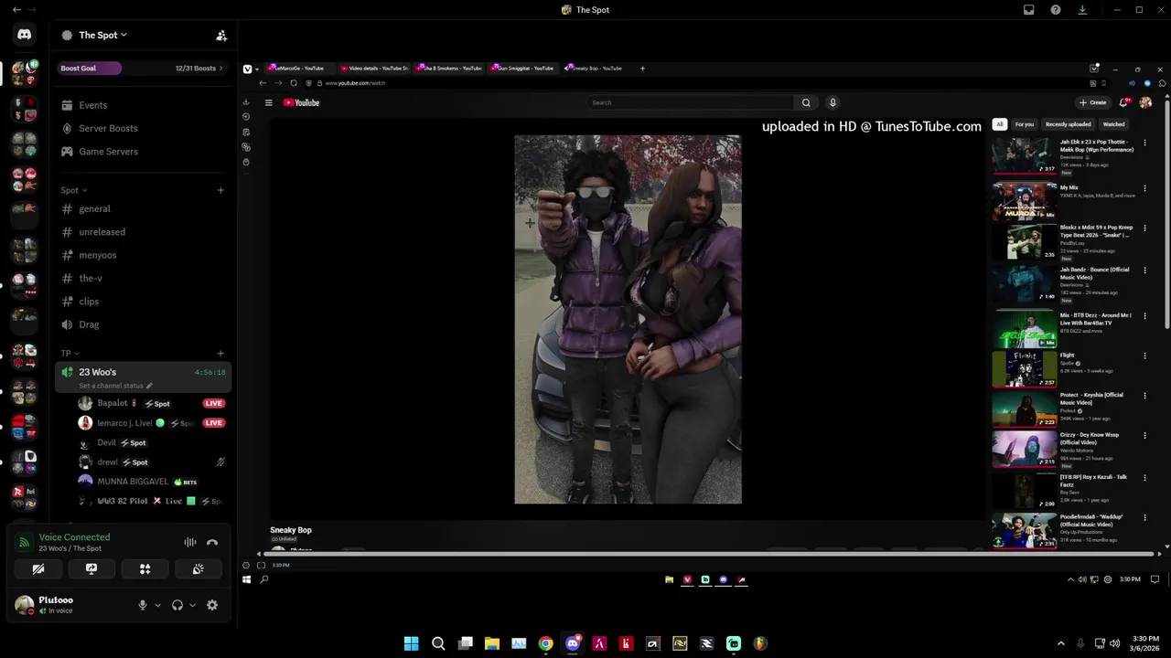Collapse the TP channel category
The height and width of the screenshot is (658, 1171).
[x=70, y=353]
